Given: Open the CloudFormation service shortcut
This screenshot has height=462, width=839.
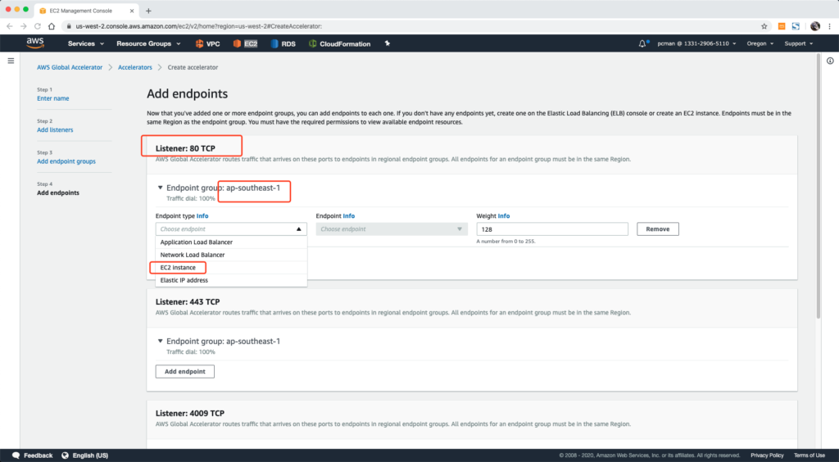Looking at the screenshot, I should [x=339, y=43].
